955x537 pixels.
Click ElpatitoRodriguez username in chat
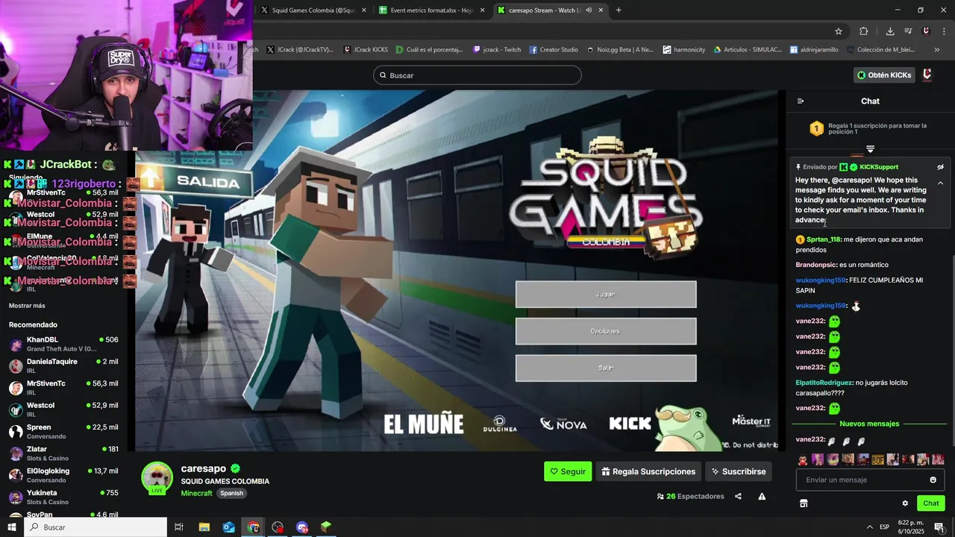pyautogui.click(x=824, y=383)
